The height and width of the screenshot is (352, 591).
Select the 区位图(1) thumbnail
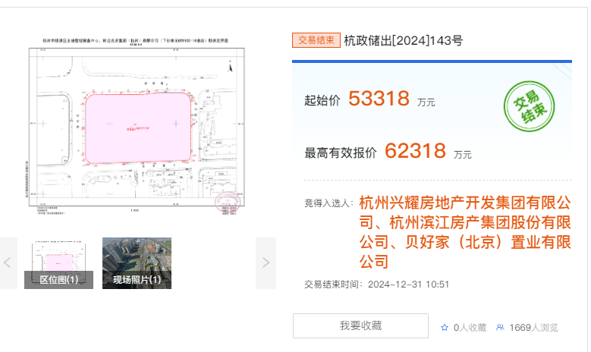click(59, 263)
